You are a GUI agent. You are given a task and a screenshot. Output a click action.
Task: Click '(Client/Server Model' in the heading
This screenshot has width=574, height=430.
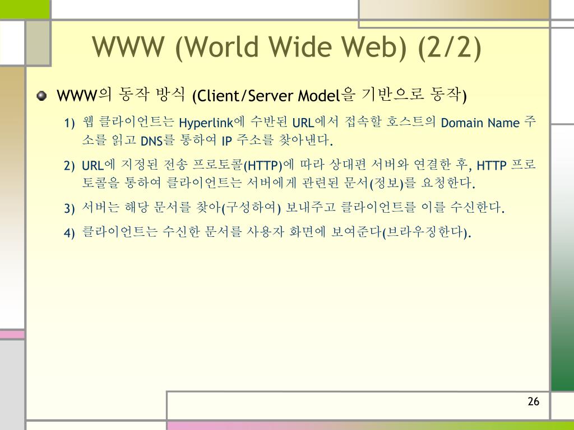click(266, 96)
